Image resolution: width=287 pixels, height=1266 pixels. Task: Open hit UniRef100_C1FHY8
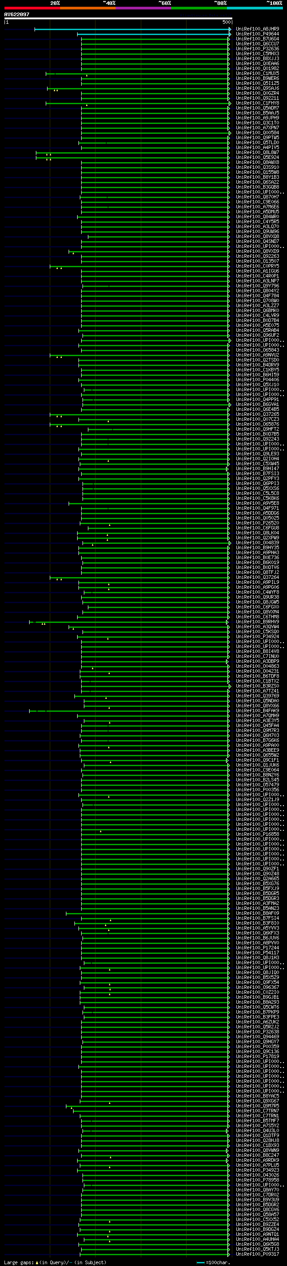pos(257,103)
